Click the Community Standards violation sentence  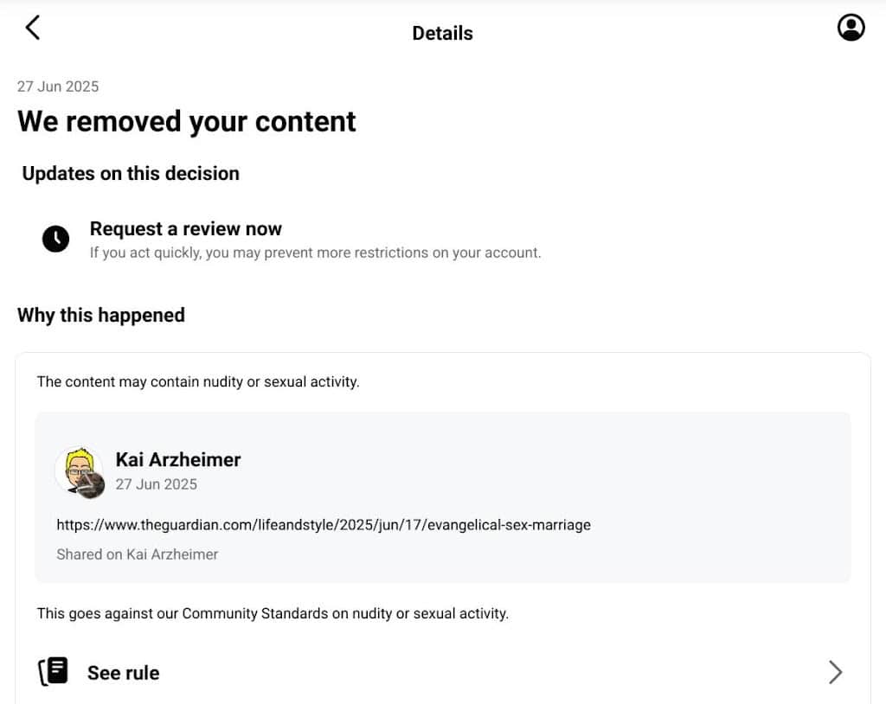[x=273, y=613]
